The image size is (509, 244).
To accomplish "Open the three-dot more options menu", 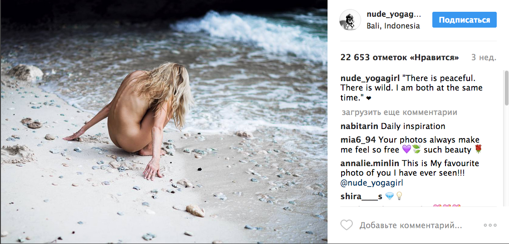I will point(490,225).
